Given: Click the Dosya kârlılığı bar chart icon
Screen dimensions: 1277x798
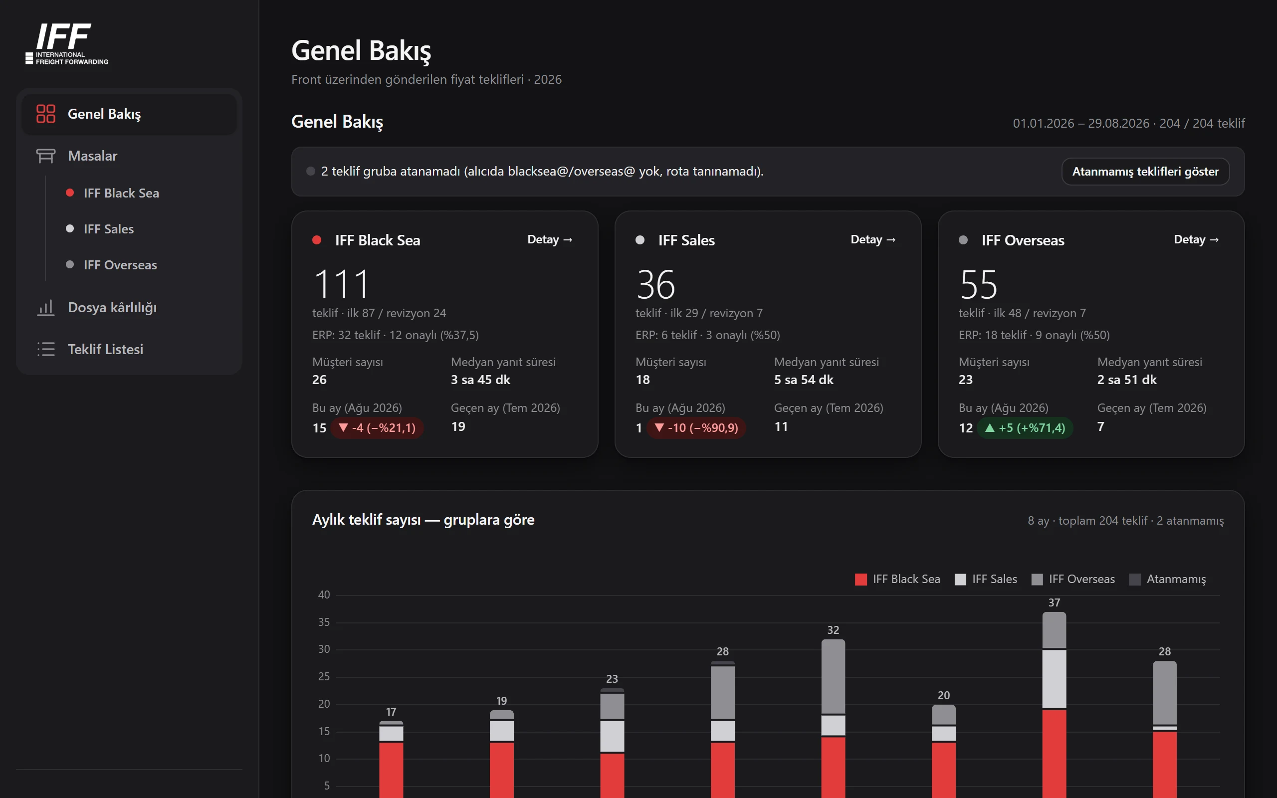Looking at the screenshot, I should 46,307.
